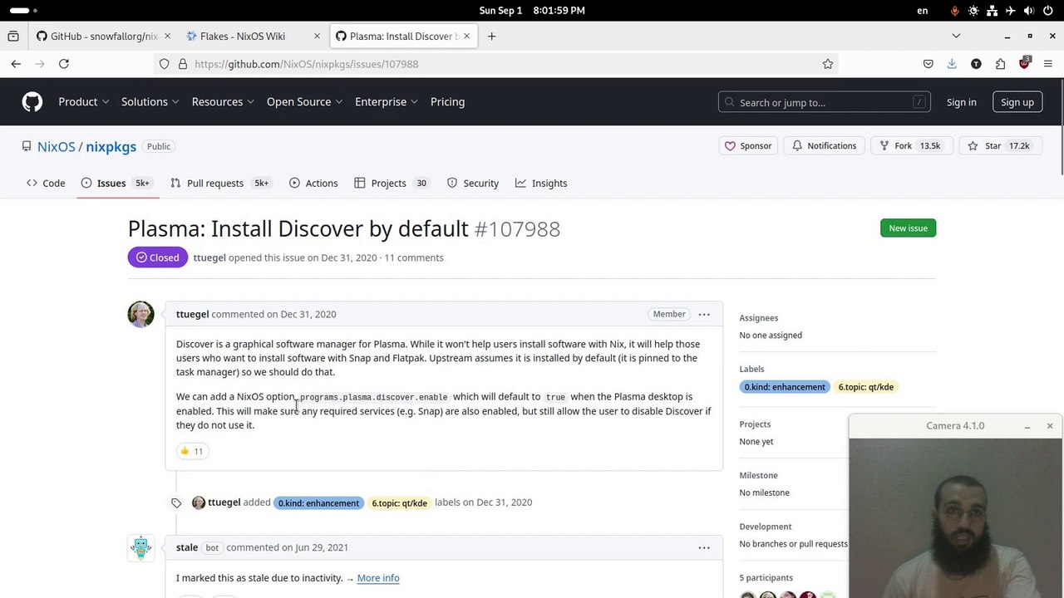Open the extensions puzzle icon

1000,64
